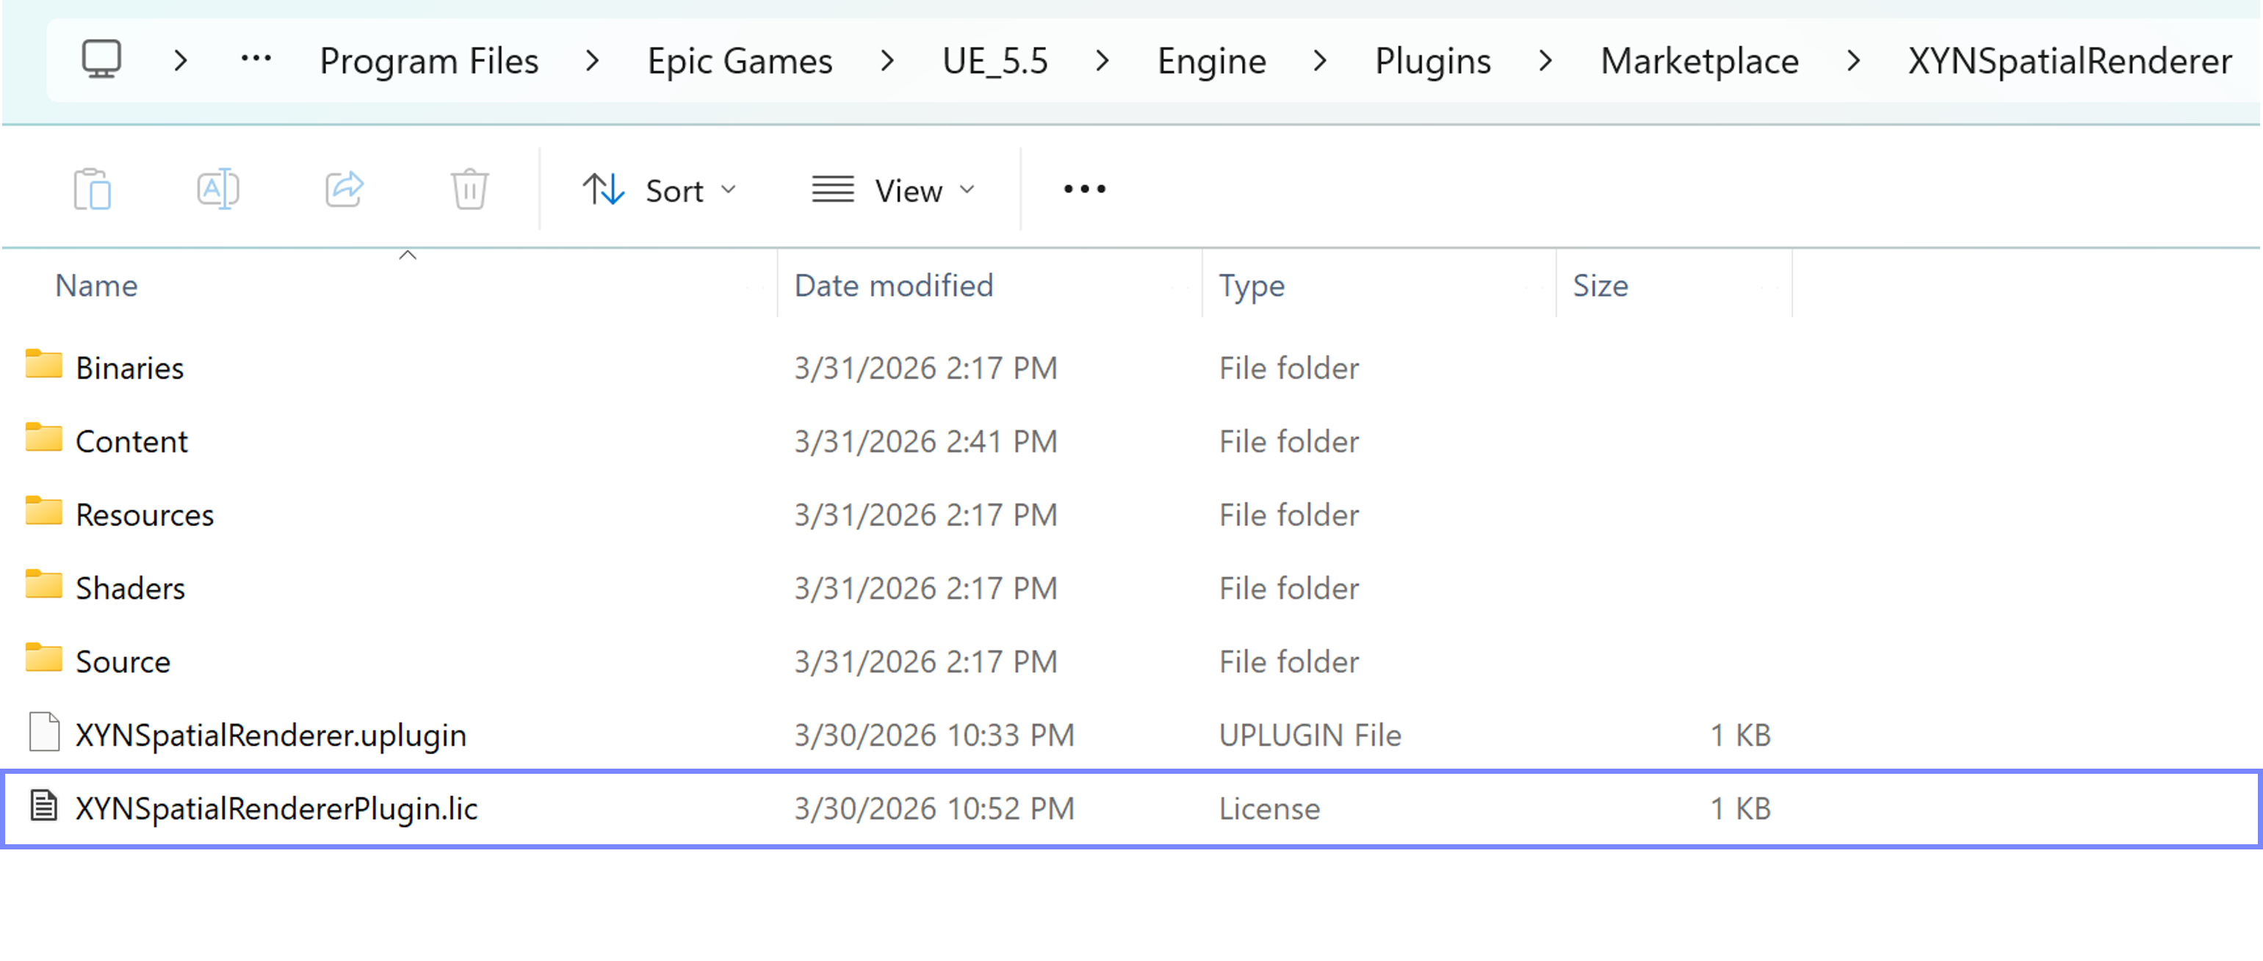This screenshot has height=961, width=2263.
Task: Click the Share arrow icon
Action: (344, 189)
